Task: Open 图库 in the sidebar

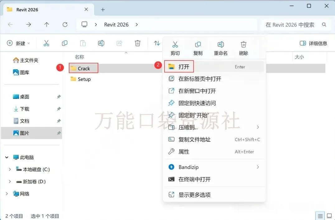Action: 21,72
